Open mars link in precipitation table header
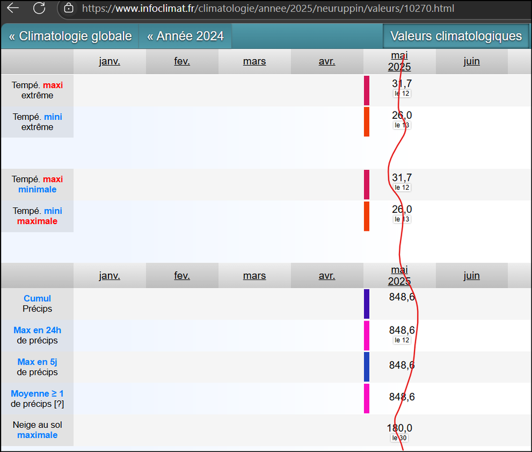The width and height of the screenshot is (532, 452). 254,275
